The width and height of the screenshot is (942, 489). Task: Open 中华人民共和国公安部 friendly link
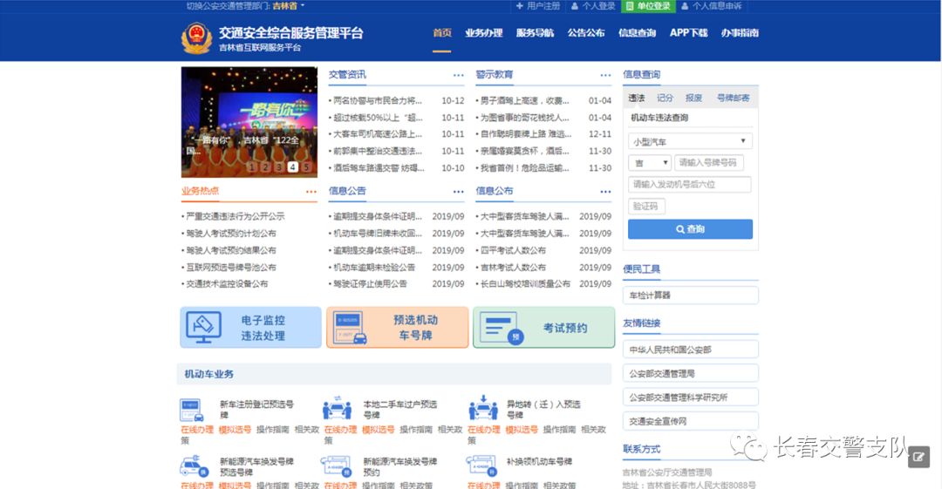pos(690,349)
